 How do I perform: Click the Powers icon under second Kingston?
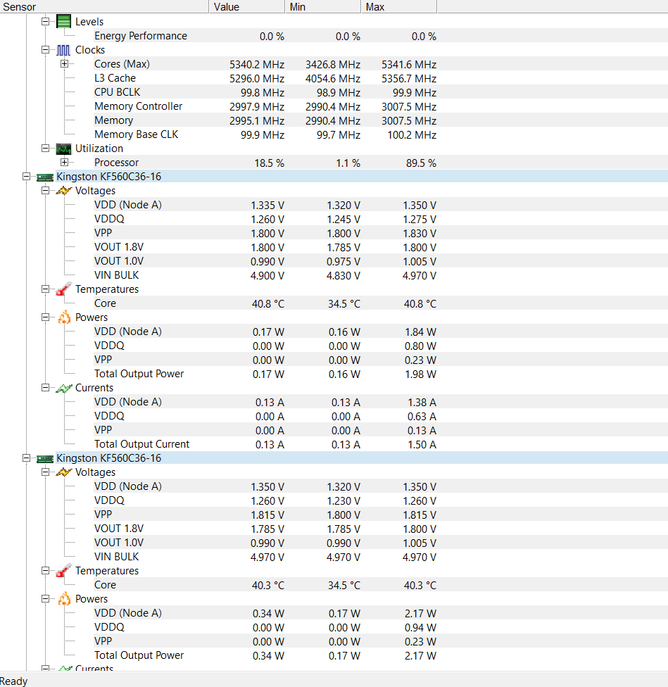click(63, 599)
